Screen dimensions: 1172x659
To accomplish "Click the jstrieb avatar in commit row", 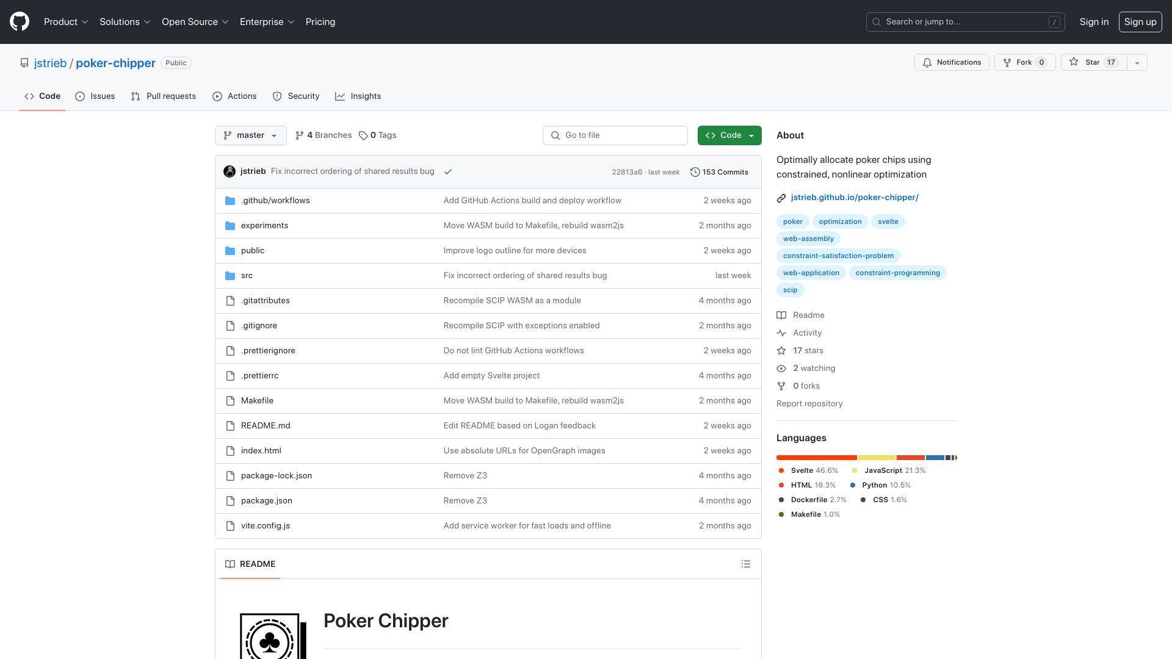I will click(x=230, y=171).
